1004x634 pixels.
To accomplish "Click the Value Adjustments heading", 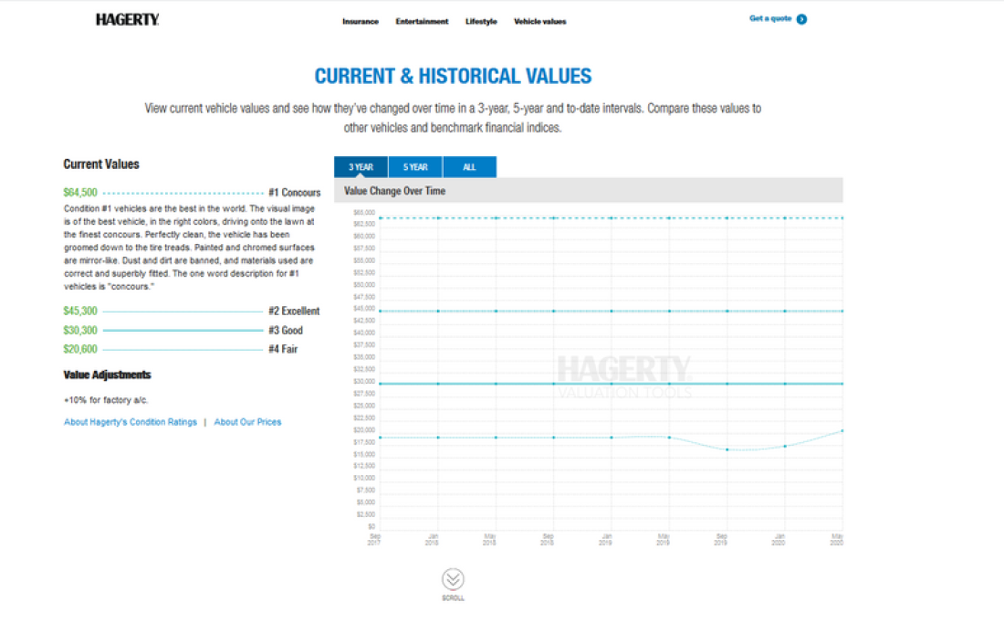I will 107,375.
